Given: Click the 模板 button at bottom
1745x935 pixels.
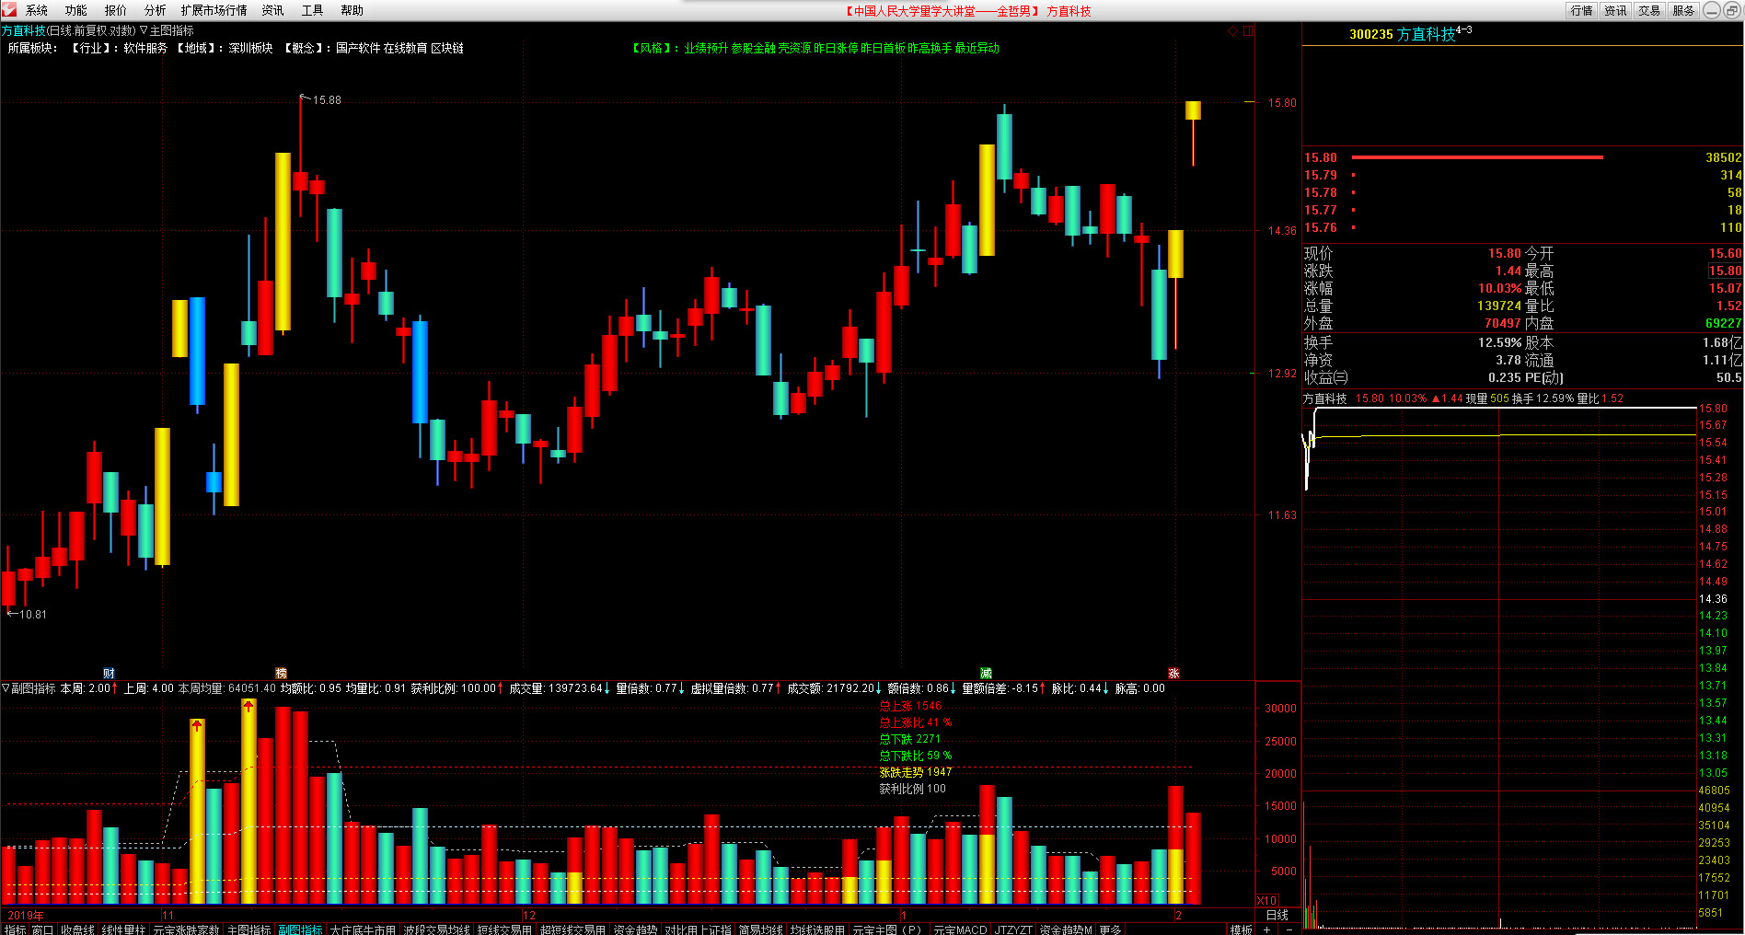Looking at the screenshot, I should coord(1242,929).
